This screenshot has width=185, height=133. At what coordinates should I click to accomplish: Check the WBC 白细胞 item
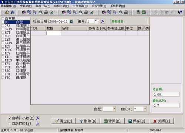[3, 78]
